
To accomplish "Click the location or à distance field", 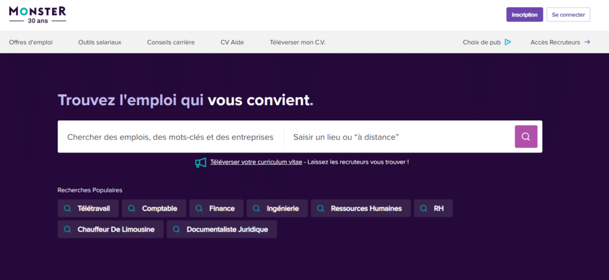I will (x=398, y=137).
